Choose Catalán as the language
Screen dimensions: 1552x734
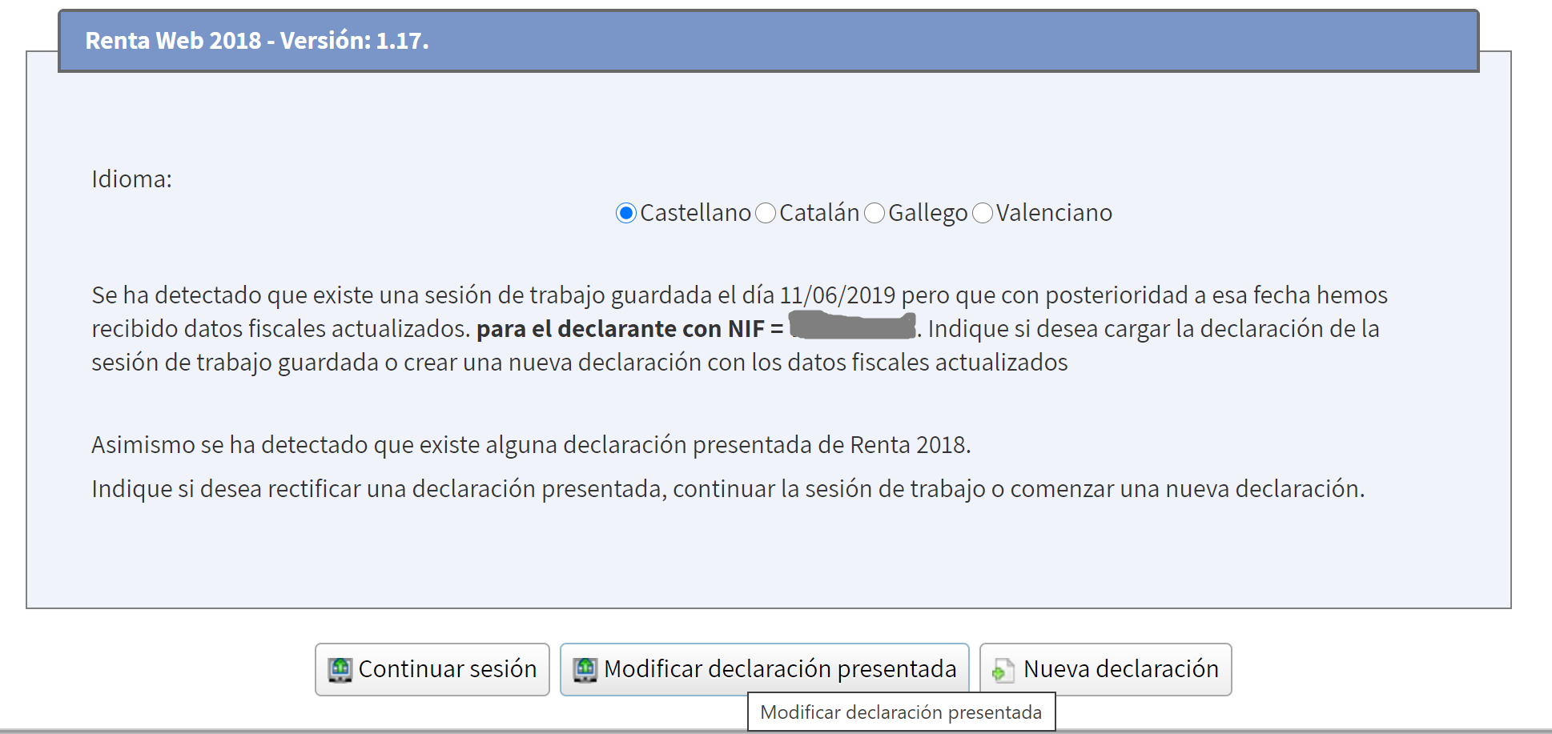point(766,213)
